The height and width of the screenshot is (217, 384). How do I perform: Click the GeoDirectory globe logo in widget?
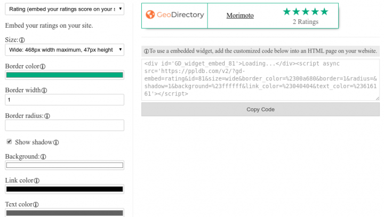tap(150, 15)
